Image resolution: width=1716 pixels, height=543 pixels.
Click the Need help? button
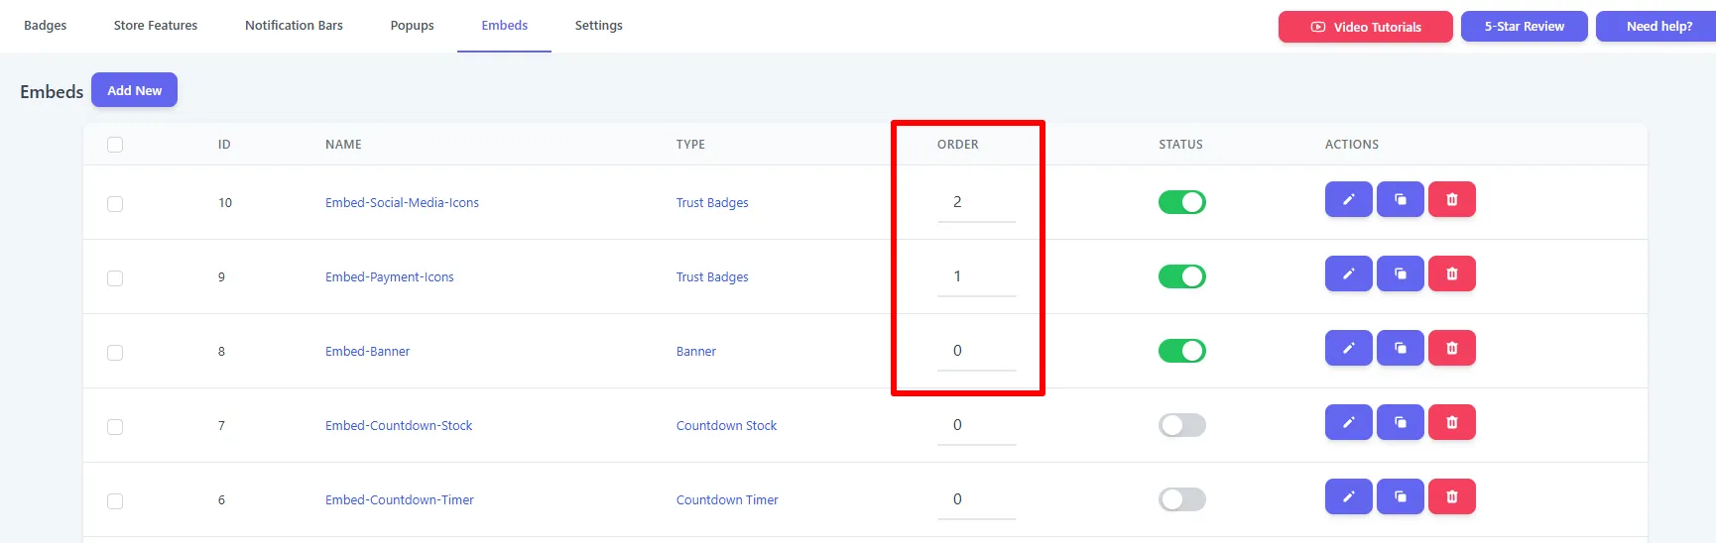[x=1656, y=27]
